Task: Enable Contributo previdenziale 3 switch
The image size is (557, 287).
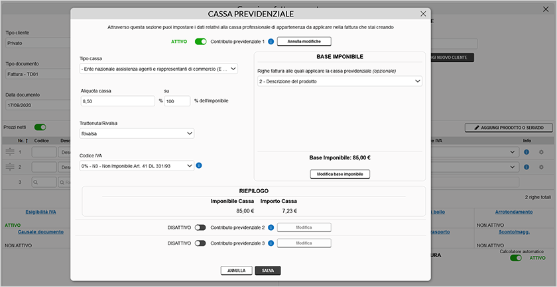Action: pyautogui.click(x=200, y=243)
